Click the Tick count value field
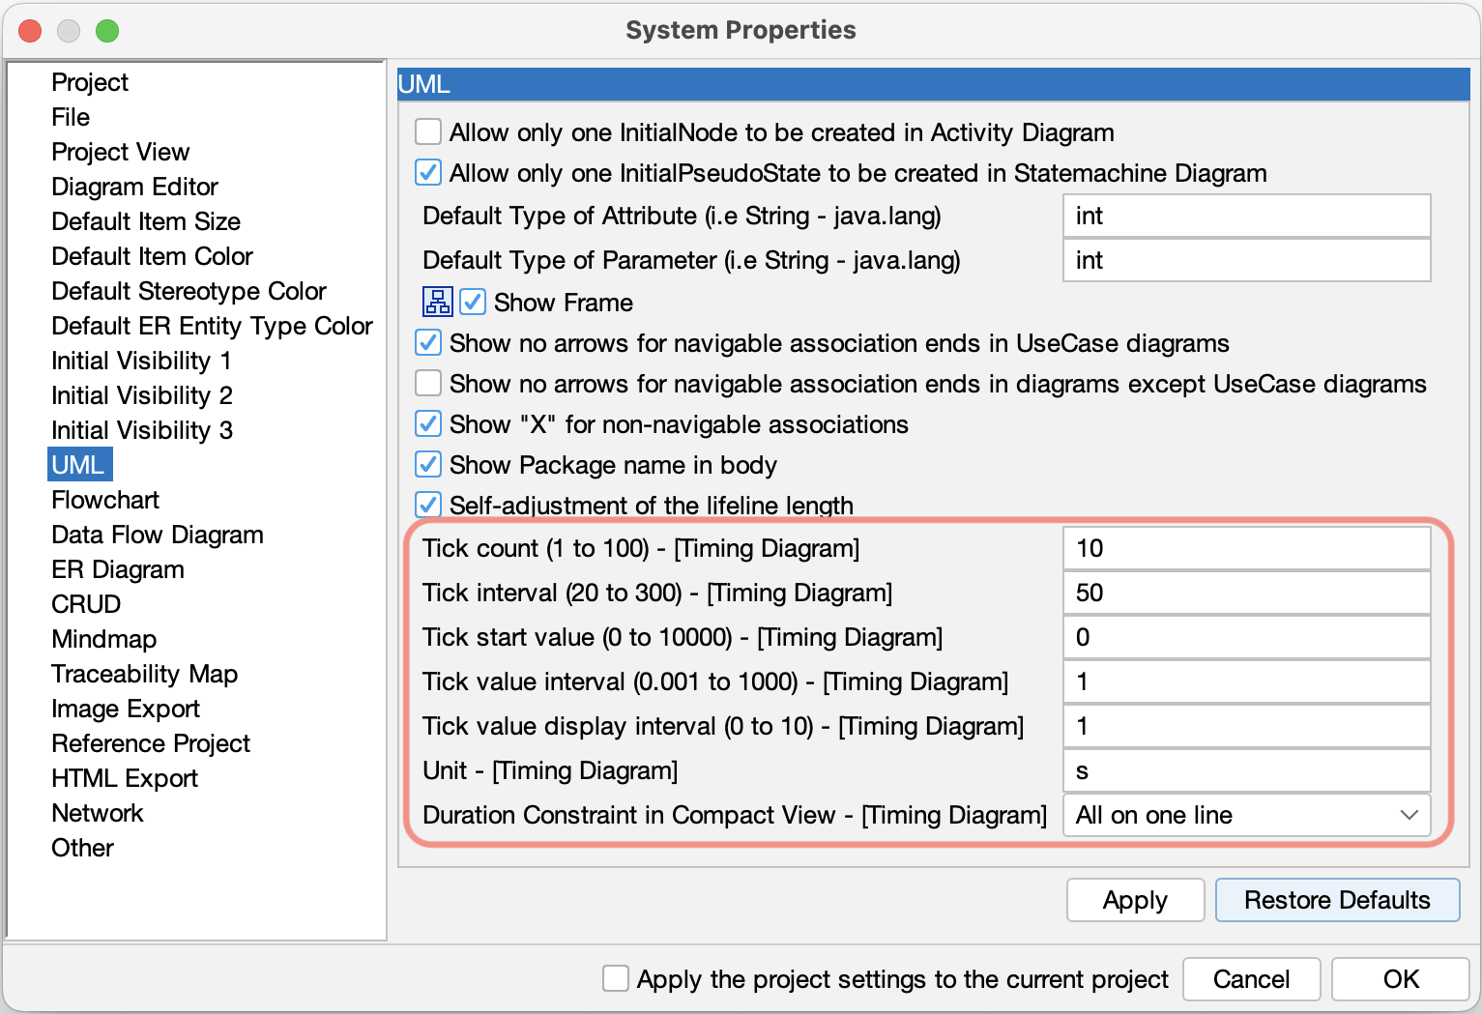 click(1245, 547)
